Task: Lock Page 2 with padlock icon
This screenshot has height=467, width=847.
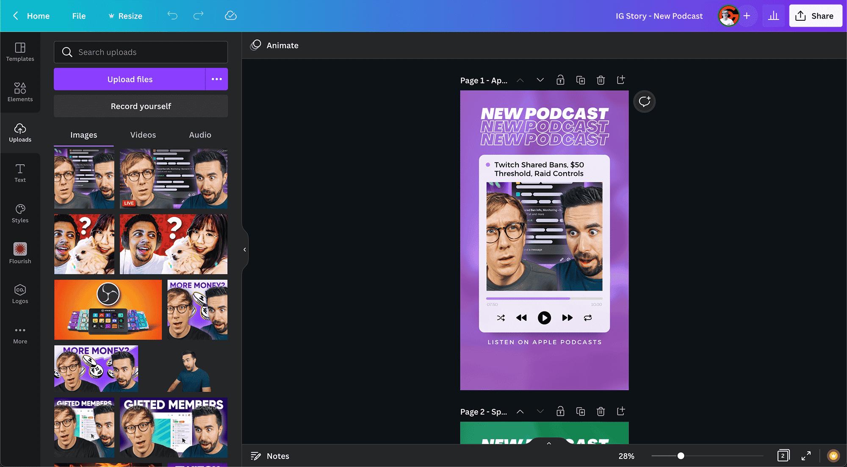Action: point(560,411)
